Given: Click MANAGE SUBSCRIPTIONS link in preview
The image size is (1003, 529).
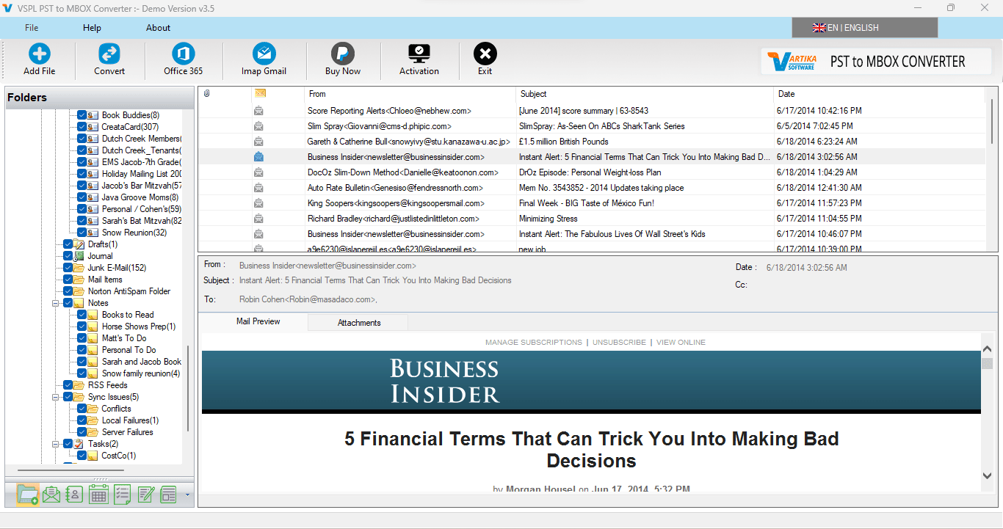Looking at the screenshot, I should (x=534, y=343).
